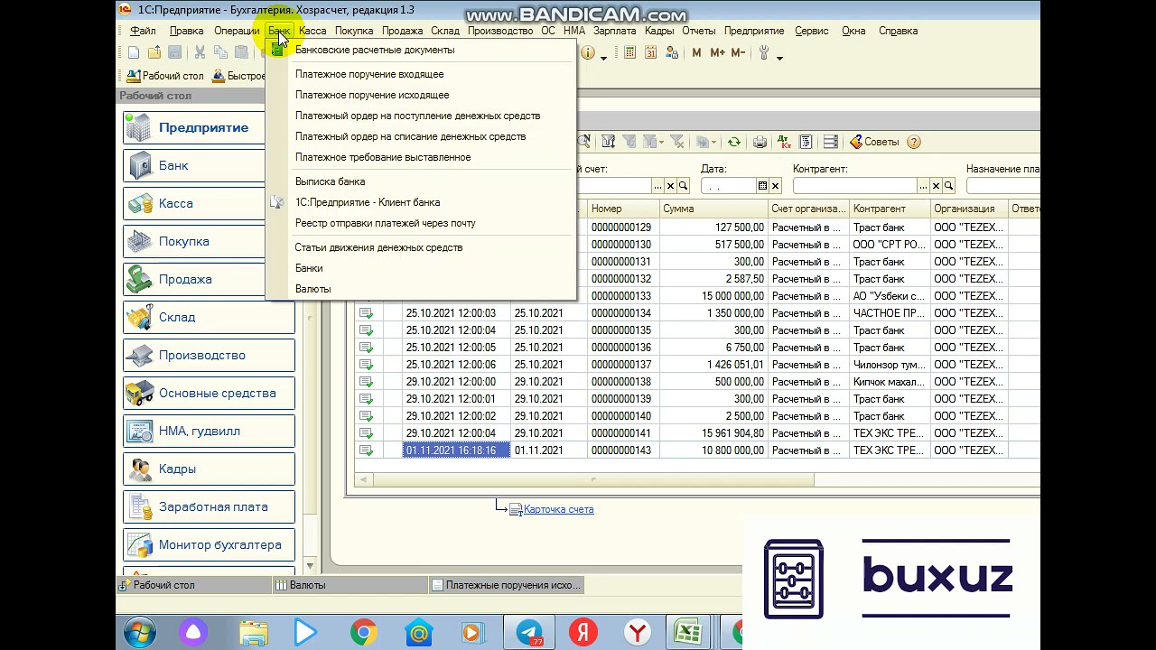Switch to the Валюты window tab
This screenshot has width=1156, height=650.
tap(350, 585)
